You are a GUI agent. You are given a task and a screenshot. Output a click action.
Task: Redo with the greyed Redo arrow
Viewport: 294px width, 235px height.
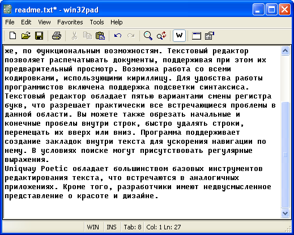(131, 36)
